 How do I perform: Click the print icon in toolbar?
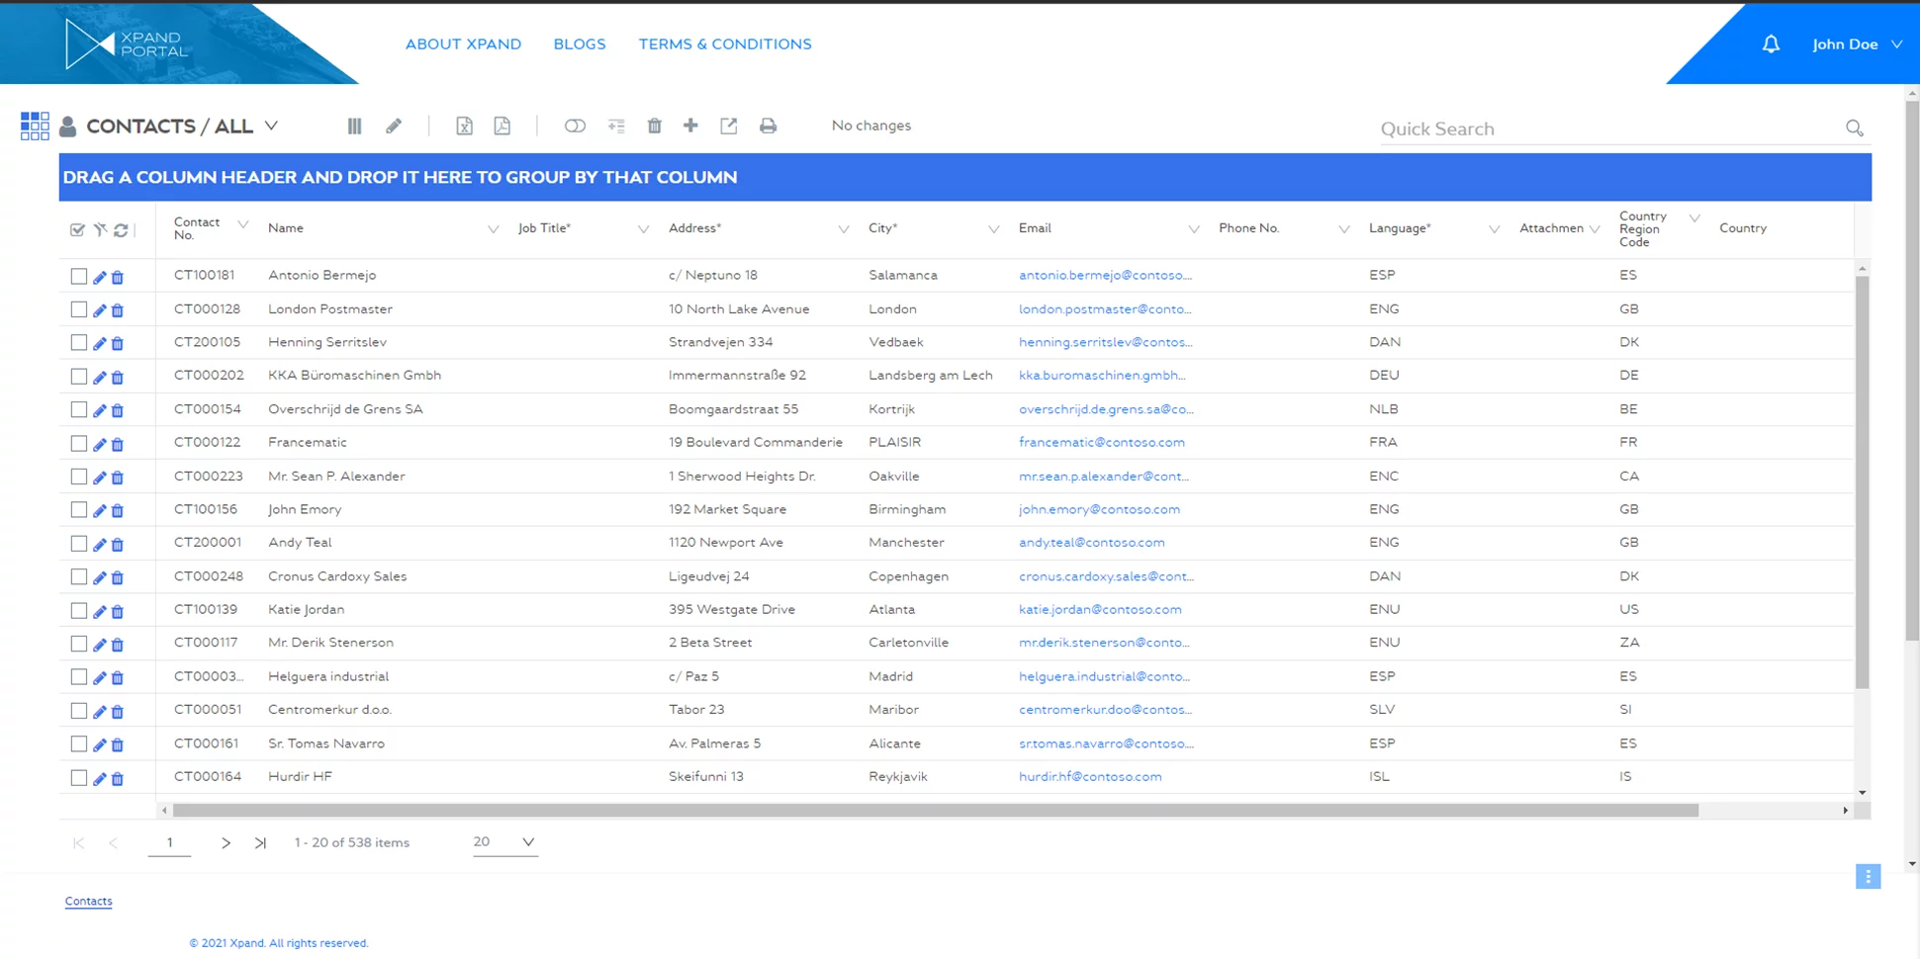tap(768, 126)
